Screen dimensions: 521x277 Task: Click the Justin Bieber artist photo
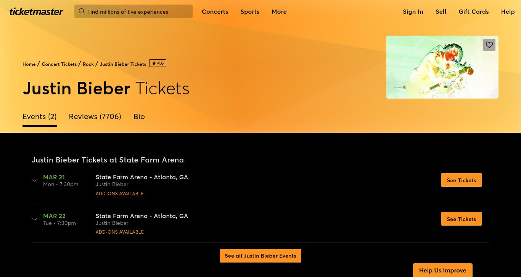click(442, 67)
